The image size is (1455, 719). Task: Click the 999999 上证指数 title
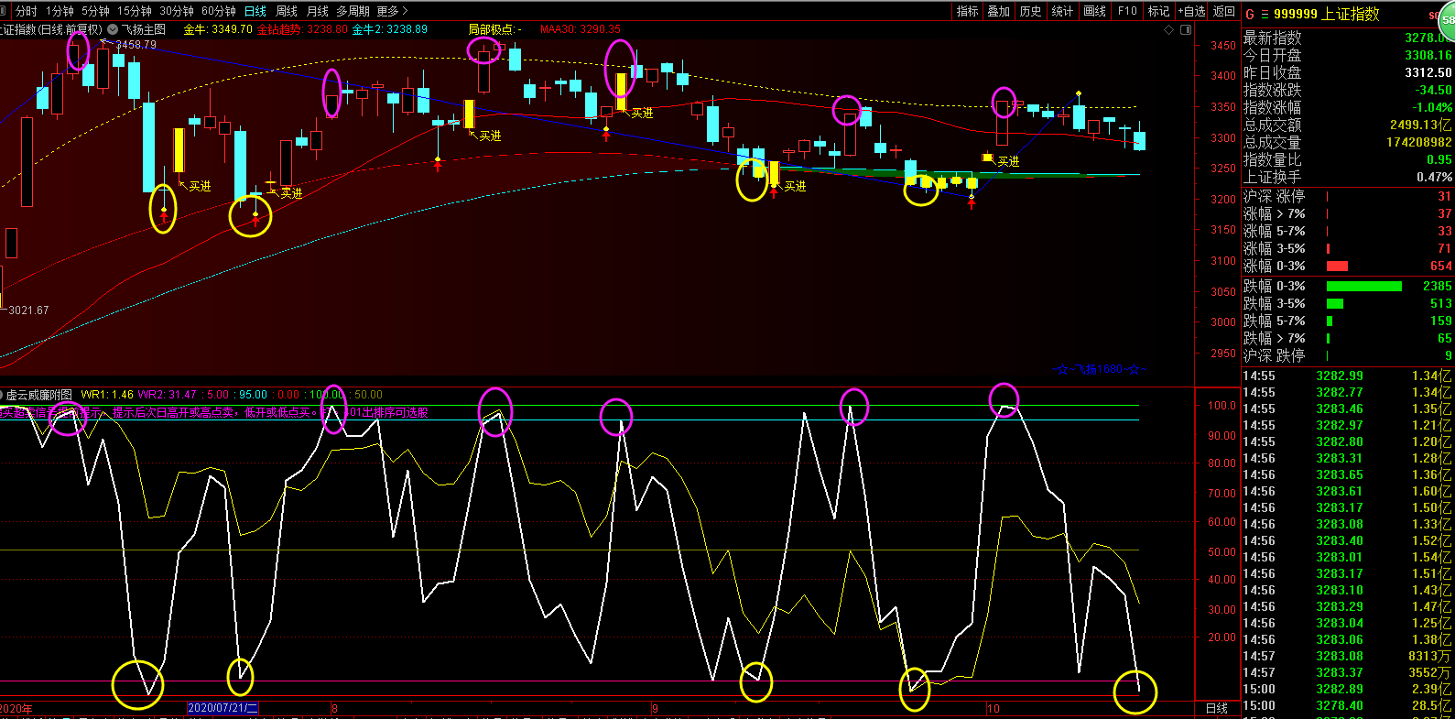pos(1327,14)
